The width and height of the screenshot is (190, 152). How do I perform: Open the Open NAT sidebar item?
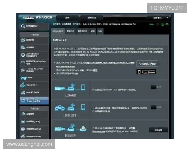coord(34,85)
